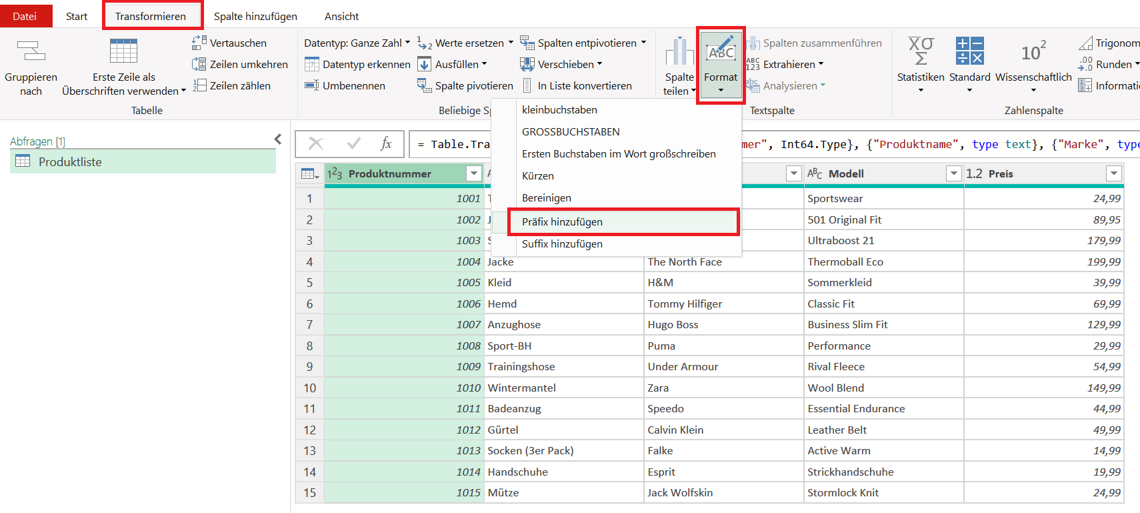Click the Umbenennen icon
Viewport: 1140px width, 513px height.
(x=312, y=85)
